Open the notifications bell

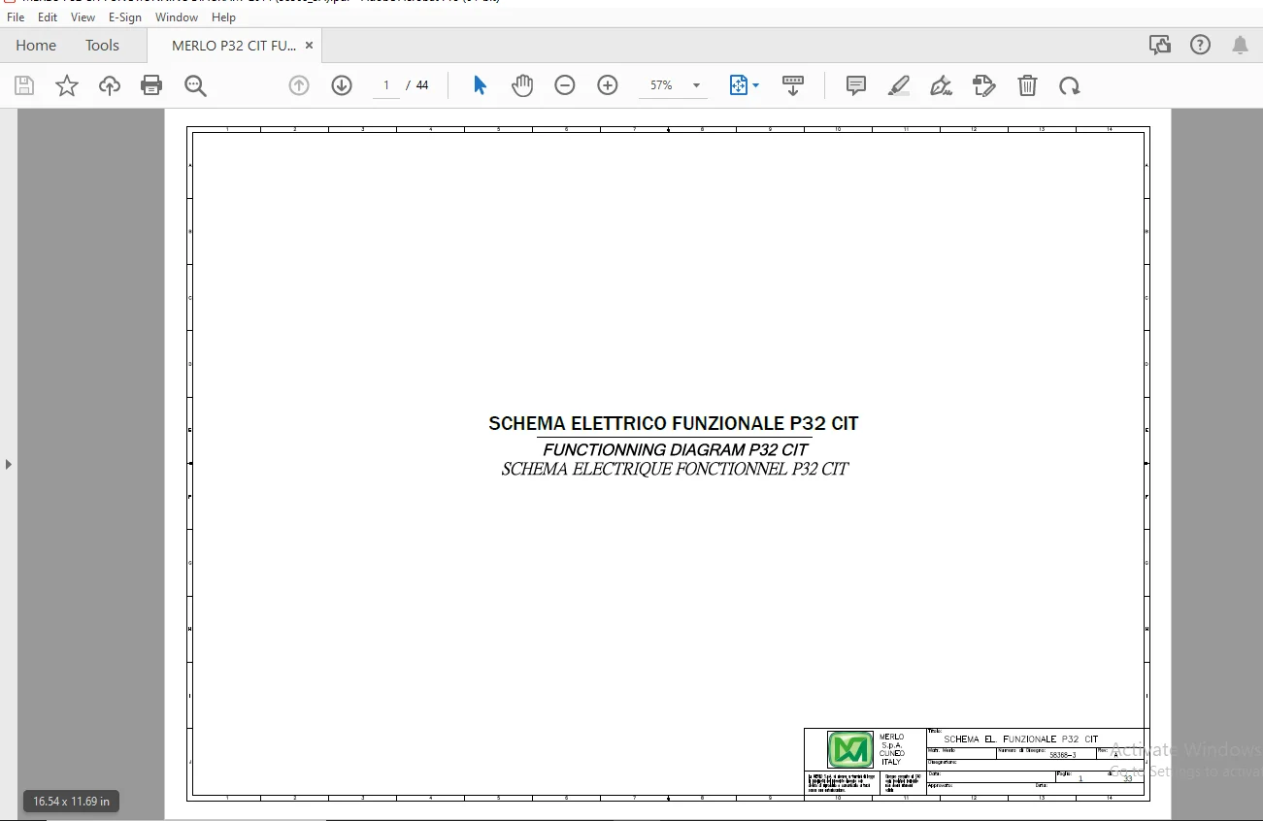[1241, 45]
